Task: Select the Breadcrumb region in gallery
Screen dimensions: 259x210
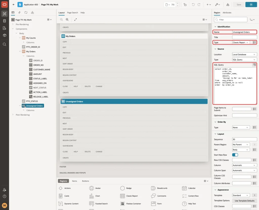Action: pos(159,188)
